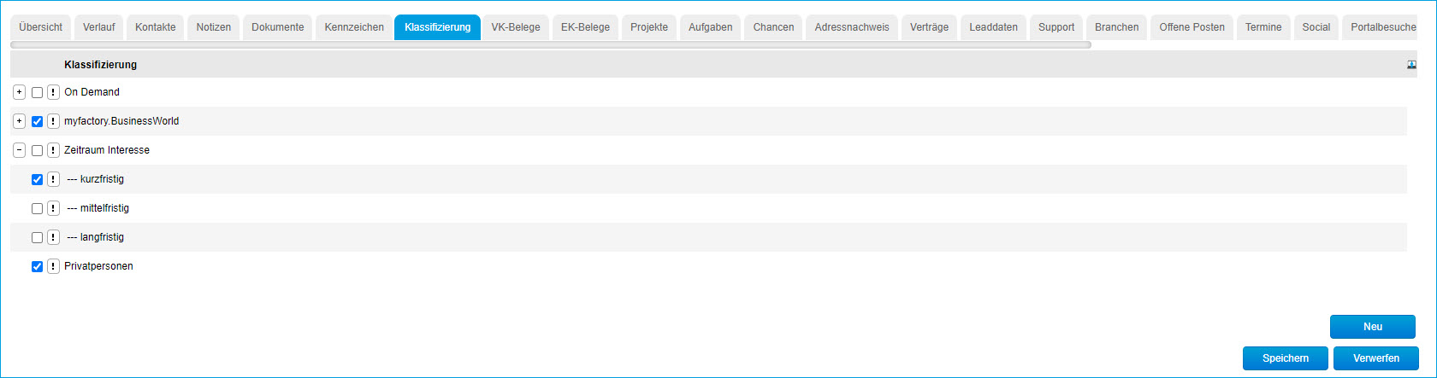Switch to the Projekte tab

tap(649, 27)
